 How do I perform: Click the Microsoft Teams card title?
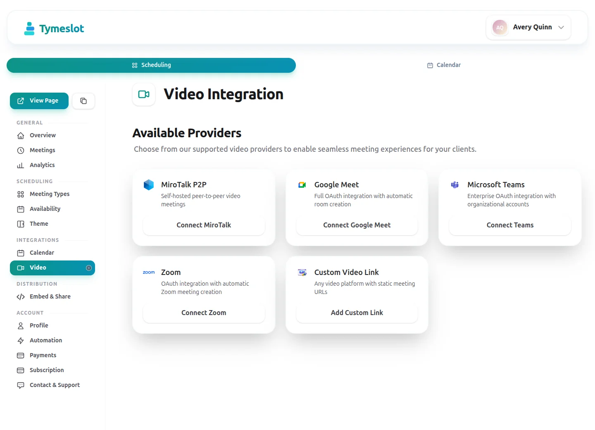point(496,185)
